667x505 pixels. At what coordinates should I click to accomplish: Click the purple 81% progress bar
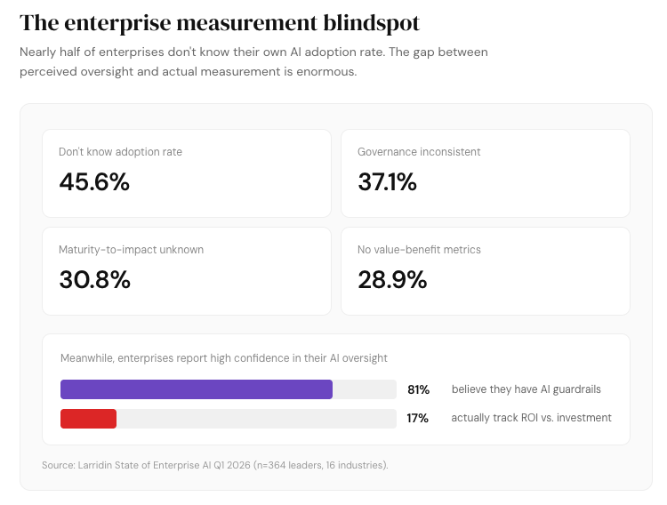[196, 389]
